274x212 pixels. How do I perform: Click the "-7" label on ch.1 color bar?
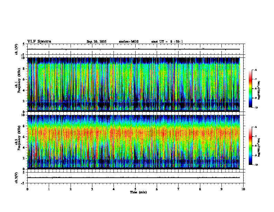(255, 79)
